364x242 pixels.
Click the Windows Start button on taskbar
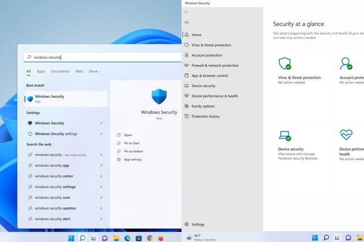click(71, 238)
